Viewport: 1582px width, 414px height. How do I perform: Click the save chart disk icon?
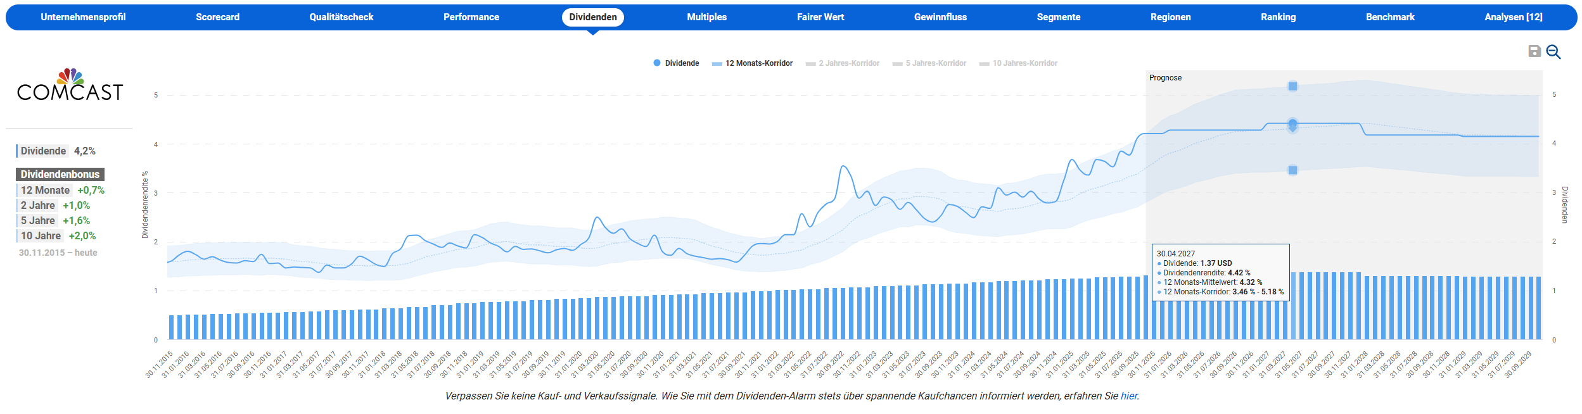click(x=1534, y=51)
